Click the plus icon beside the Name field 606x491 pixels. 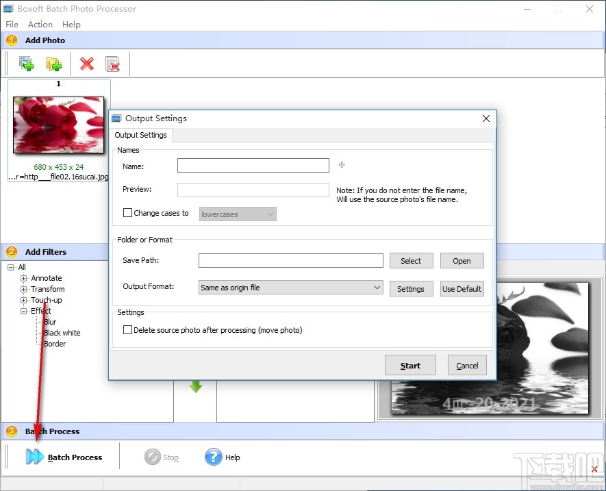coord(341,164)
